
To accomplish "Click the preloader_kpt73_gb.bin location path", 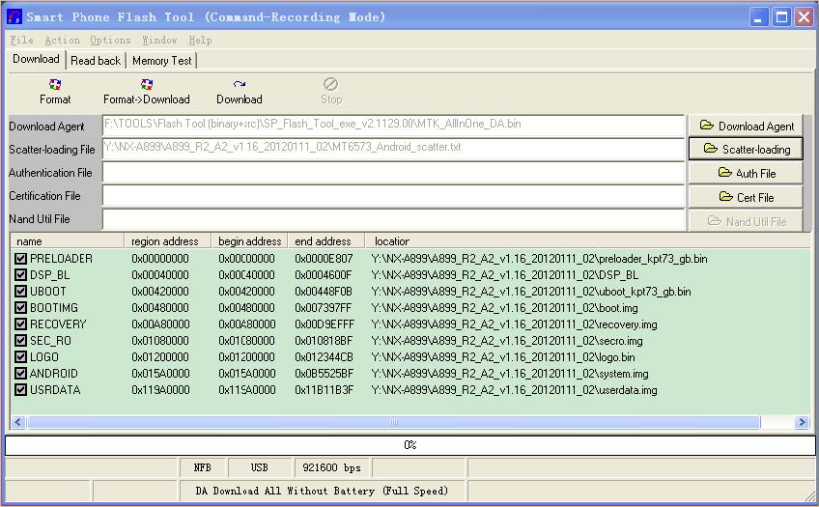I will pos(539,259).
